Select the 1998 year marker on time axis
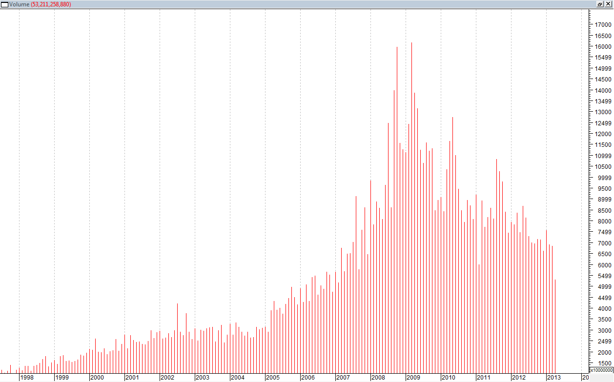 pyautogui.click(x=26, y=378)
